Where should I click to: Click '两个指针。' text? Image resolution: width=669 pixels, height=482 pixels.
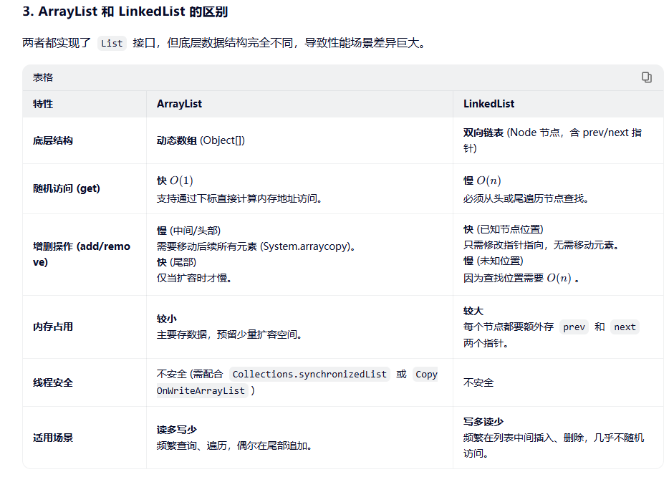point(486,343)
